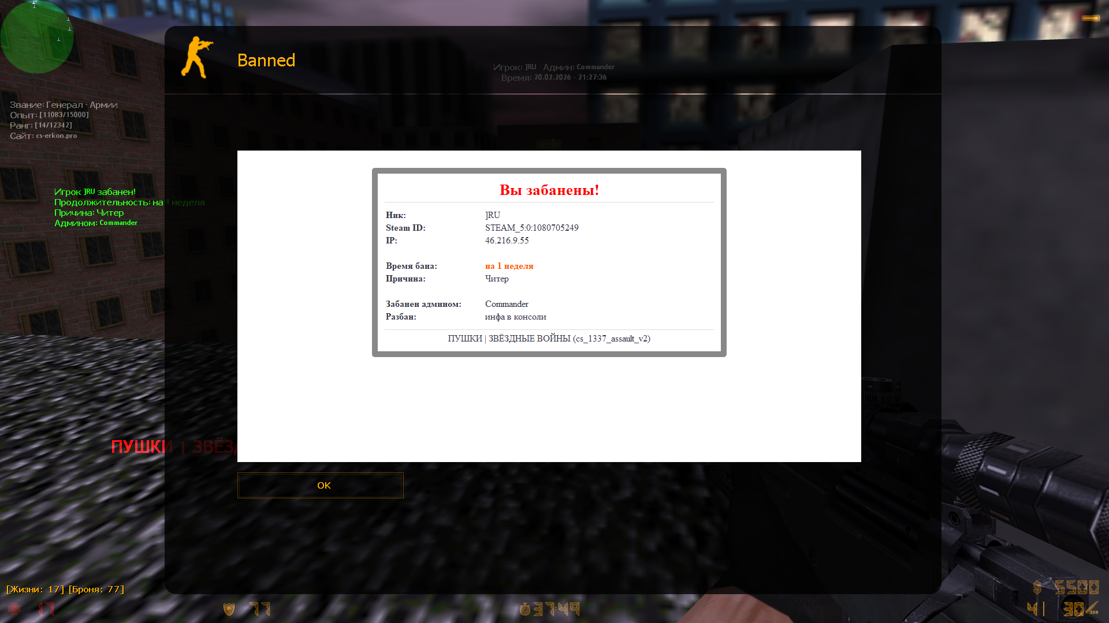Viewport: 1109px width, 623px height.
Task: Click the Steam ID value text
Action: (531, 228)
